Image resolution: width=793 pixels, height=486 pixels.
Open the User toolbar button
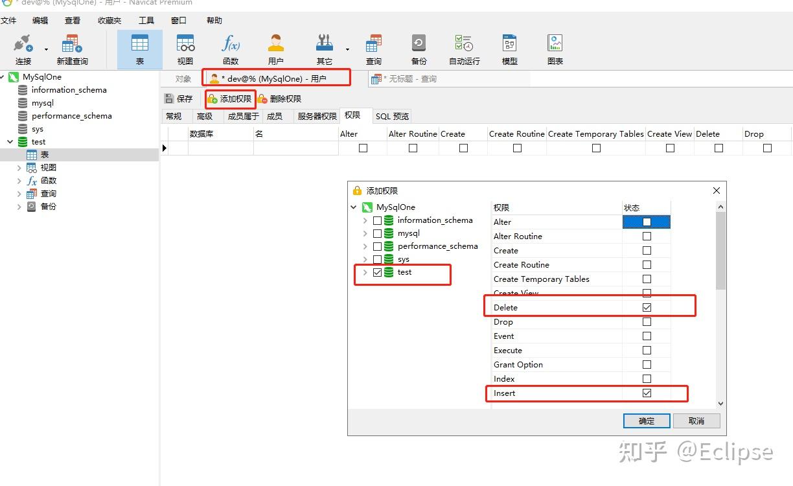[276, 50]
